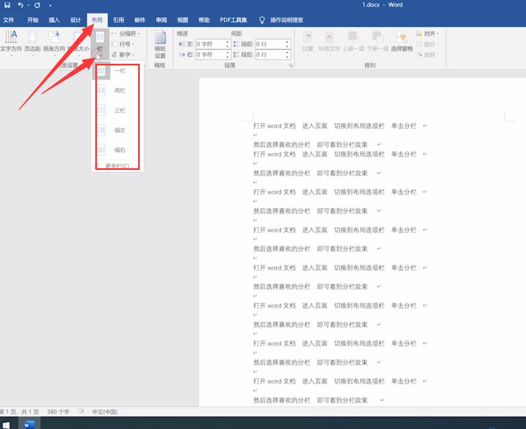This screenshot has width=526, height=429.
Task: Click the 段后 spacing after field
Action: pos(270,54)
